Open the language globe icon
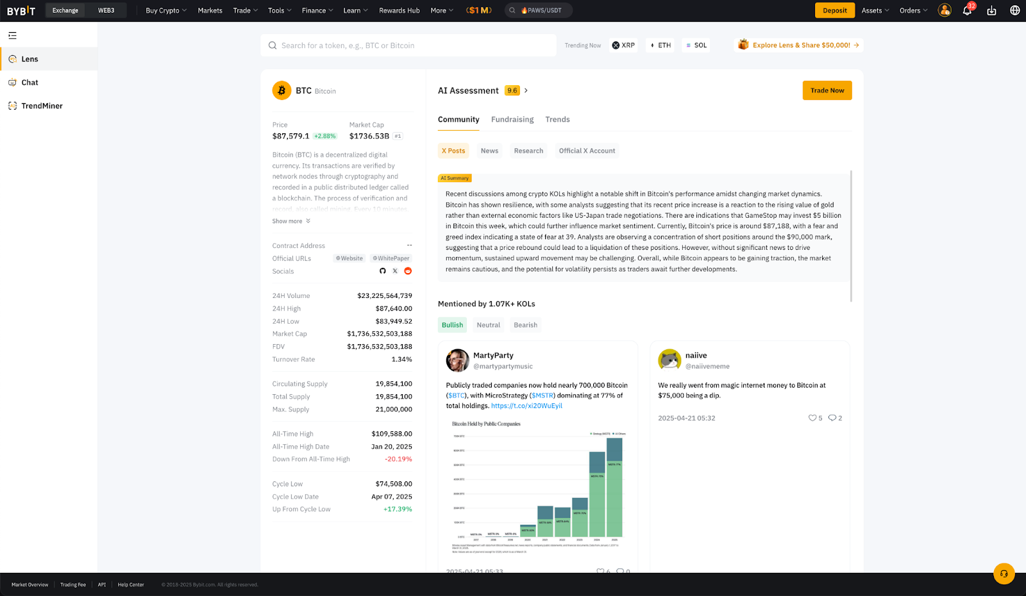This screenshot has width=1026, height=596. coord(1015,10)
